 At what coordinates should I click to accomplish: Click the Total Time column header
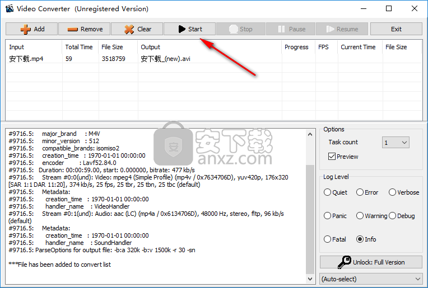[x=80, y=47]
